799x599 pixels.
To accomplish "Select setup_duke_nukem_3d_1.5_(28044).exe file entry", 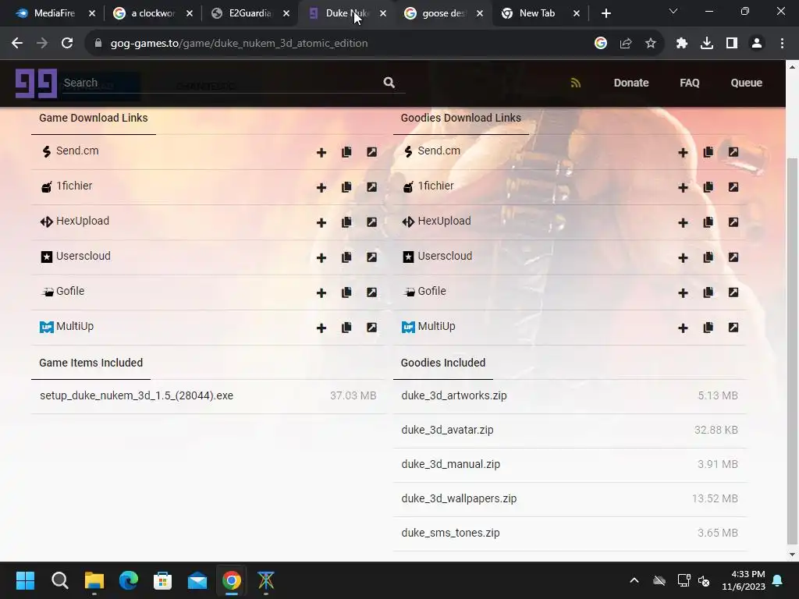I will pos(208,395).
